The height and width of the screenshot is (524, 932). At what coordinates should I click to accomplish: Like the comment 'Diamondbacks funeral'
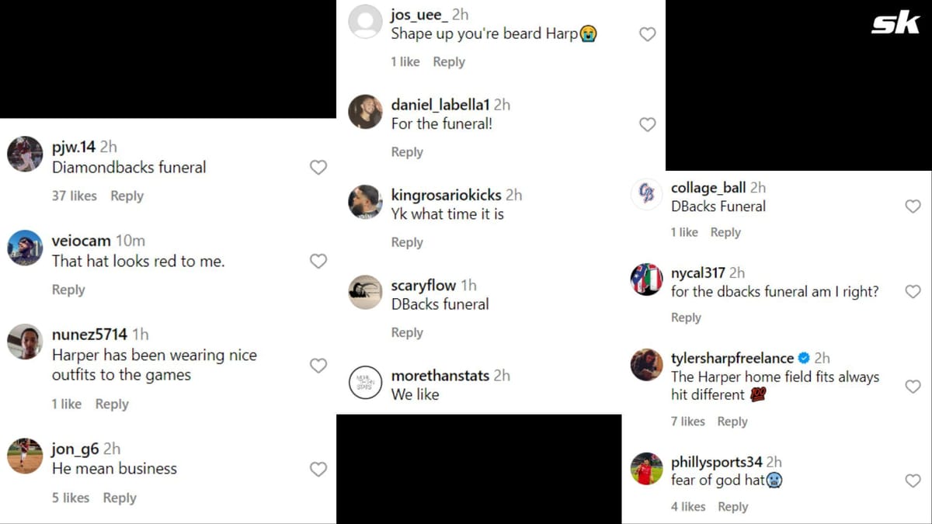pos(318,167)
